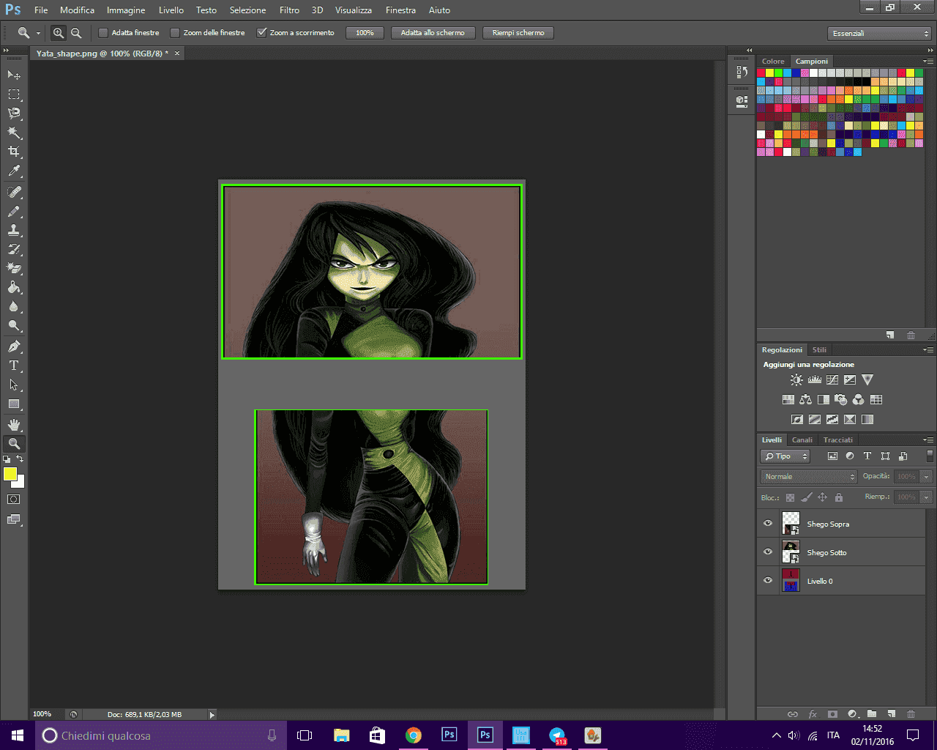This screenshot has width=937, height=750.
Task: Click the yellow foreground color swatch
Action: coord(10,474)
